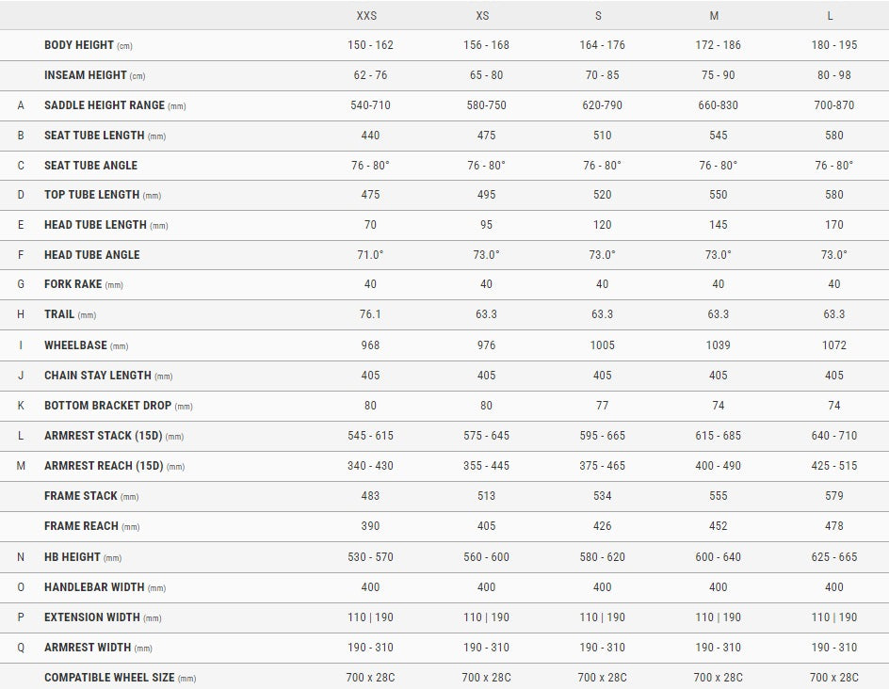Viewport: 889px width, 689px height.
Task: Select the L wheelbase value 1072
Action: 833,345
